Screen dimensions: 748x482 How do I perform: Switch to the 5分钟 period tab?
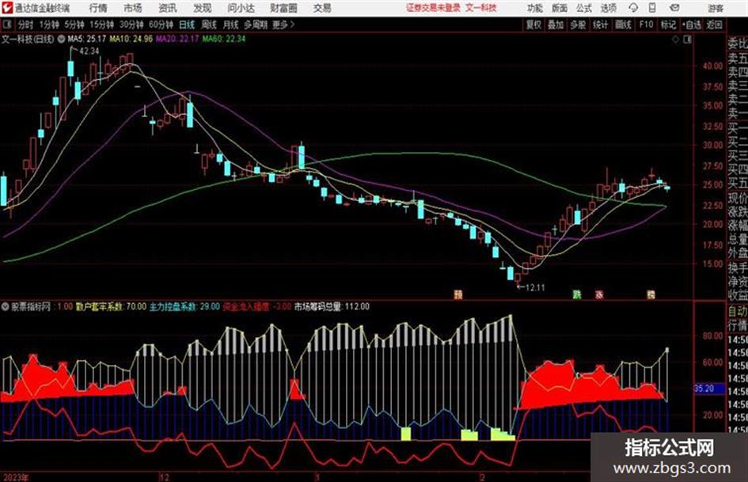74,25
